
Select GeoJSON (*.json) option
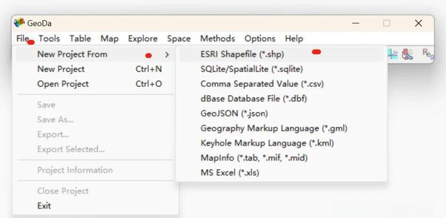[x=282, y=113]
